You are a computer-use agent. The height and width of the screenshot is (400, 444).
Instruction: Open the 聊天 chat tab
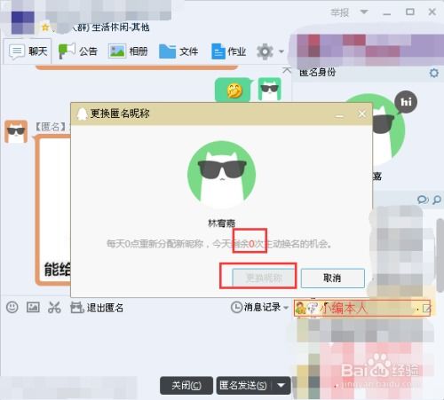28,51
